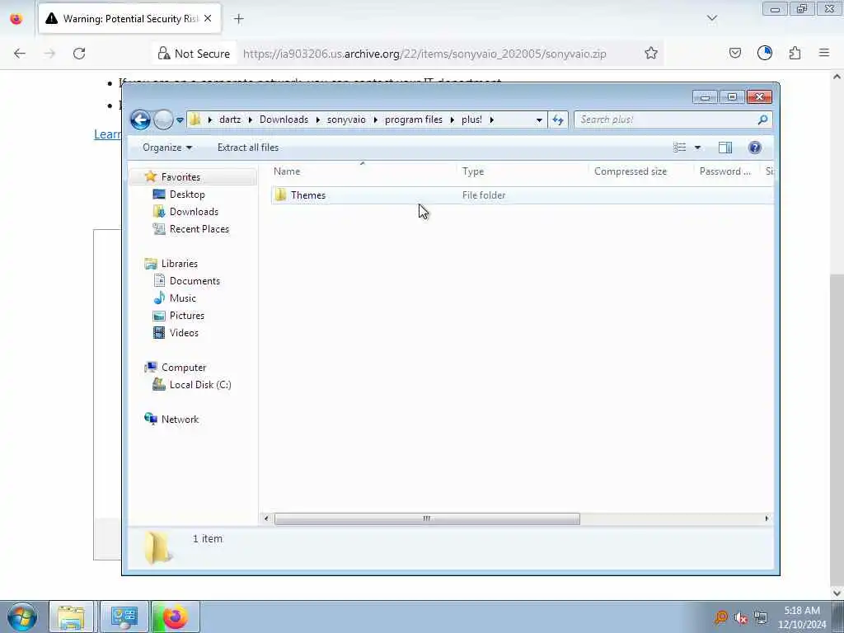Click the Firefox URL address field
Screen dimensions: 844x633
click(424, 54)
